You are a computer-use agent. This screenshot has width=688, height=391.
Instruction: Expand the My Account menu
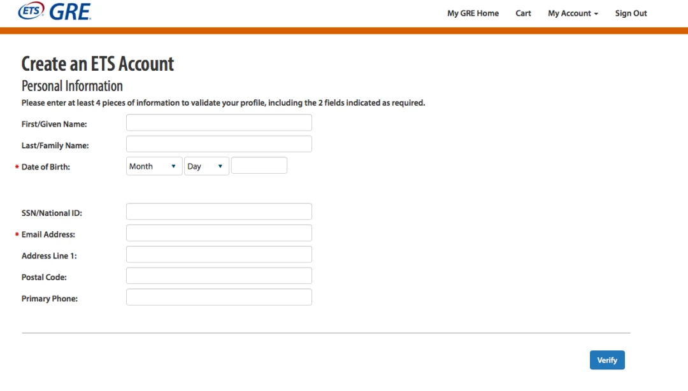click(x=572, y=13)
